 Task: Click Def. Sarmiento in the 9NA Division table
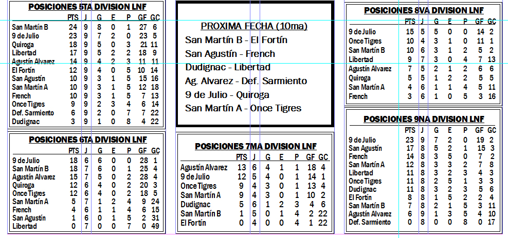(x=369, y=222)
